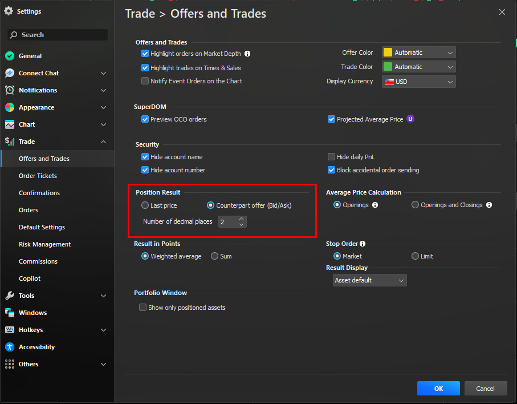The image size is (517, 404).
Task: Click the Connect Chat icon
Action: (9, 73)
